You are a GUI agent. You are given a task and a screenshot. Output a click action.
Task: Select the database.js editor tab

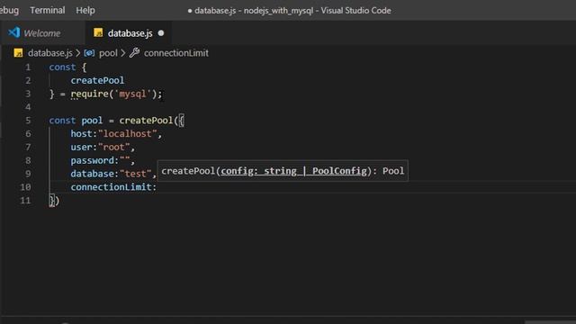tap(130, 33)
